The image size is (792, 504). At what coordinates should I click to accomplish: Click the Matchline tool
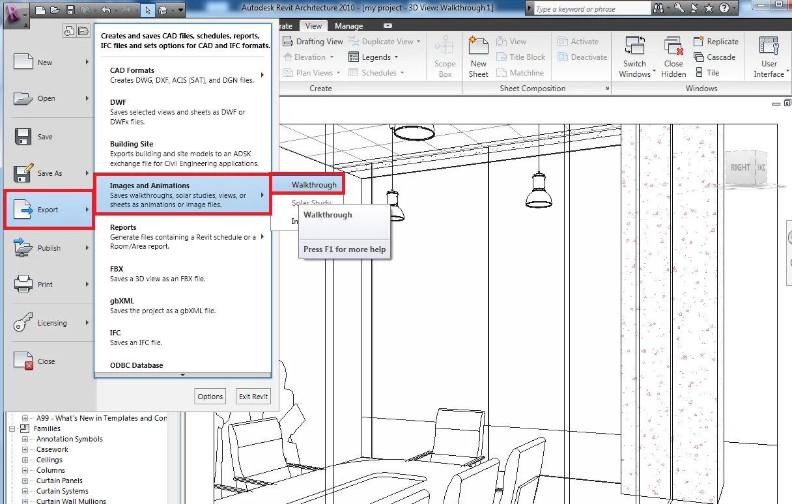[520, 73]
